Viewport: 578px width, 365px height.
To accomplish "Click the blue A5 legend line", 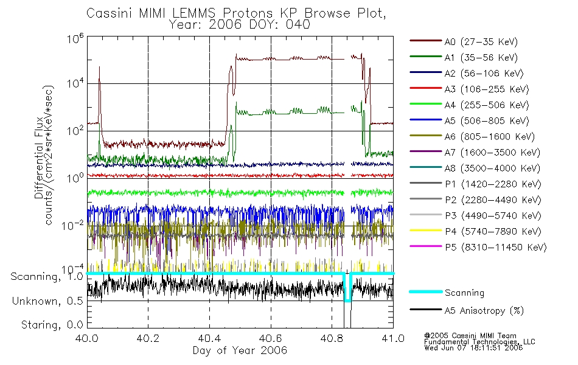I will (425, 120).
